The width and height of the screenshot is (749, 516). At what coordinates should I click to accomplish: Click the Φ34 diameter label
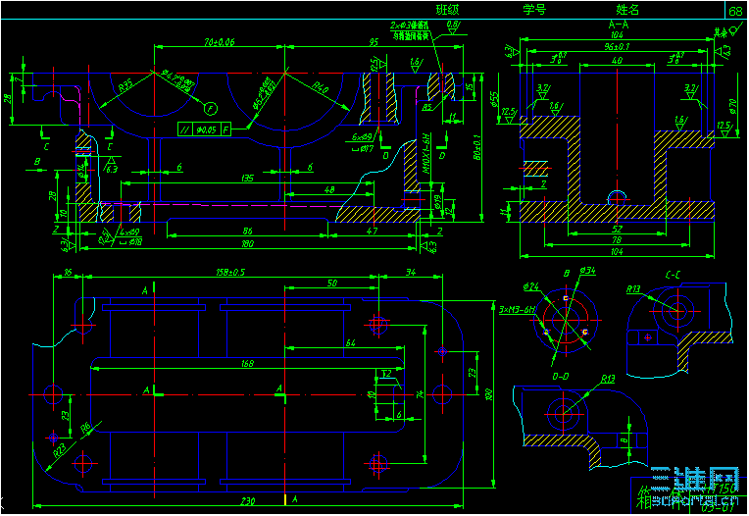click(587, 271)
